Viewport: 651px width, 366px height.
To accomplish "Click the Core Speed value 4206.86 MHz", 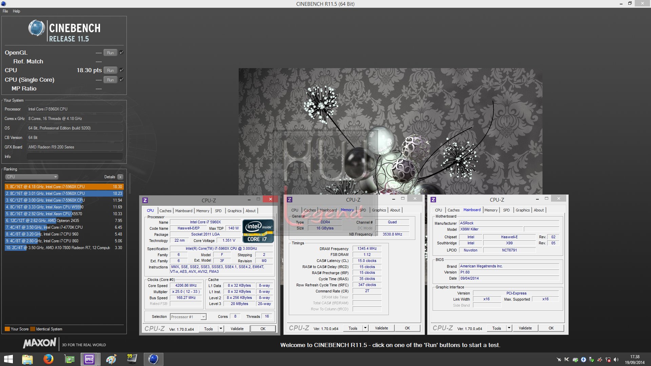I will click(186, 286).
